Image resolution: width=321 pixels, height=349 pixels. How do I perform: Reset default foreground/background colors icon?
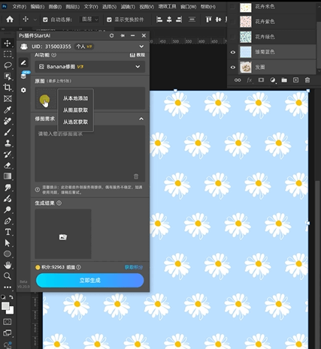pos(3,297)
